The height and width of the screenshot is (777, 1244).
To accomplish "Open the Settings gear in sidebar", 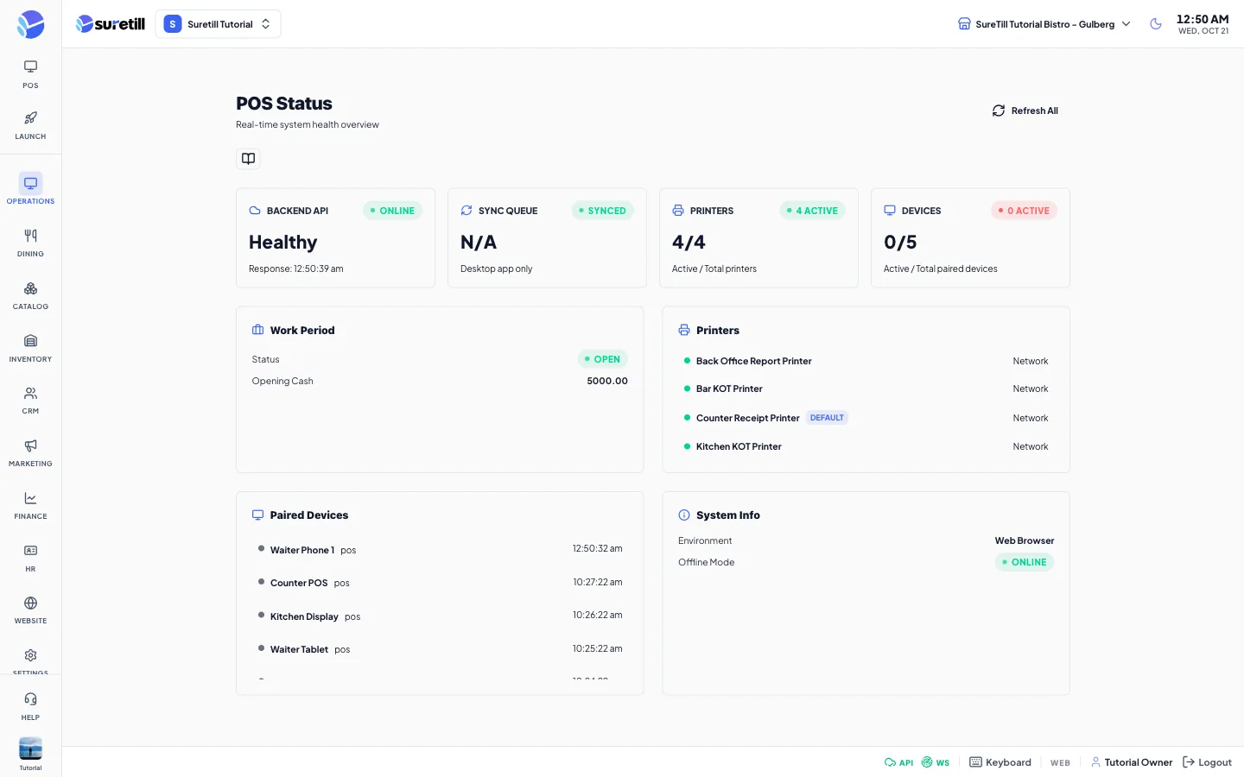I will pos(30,660).
